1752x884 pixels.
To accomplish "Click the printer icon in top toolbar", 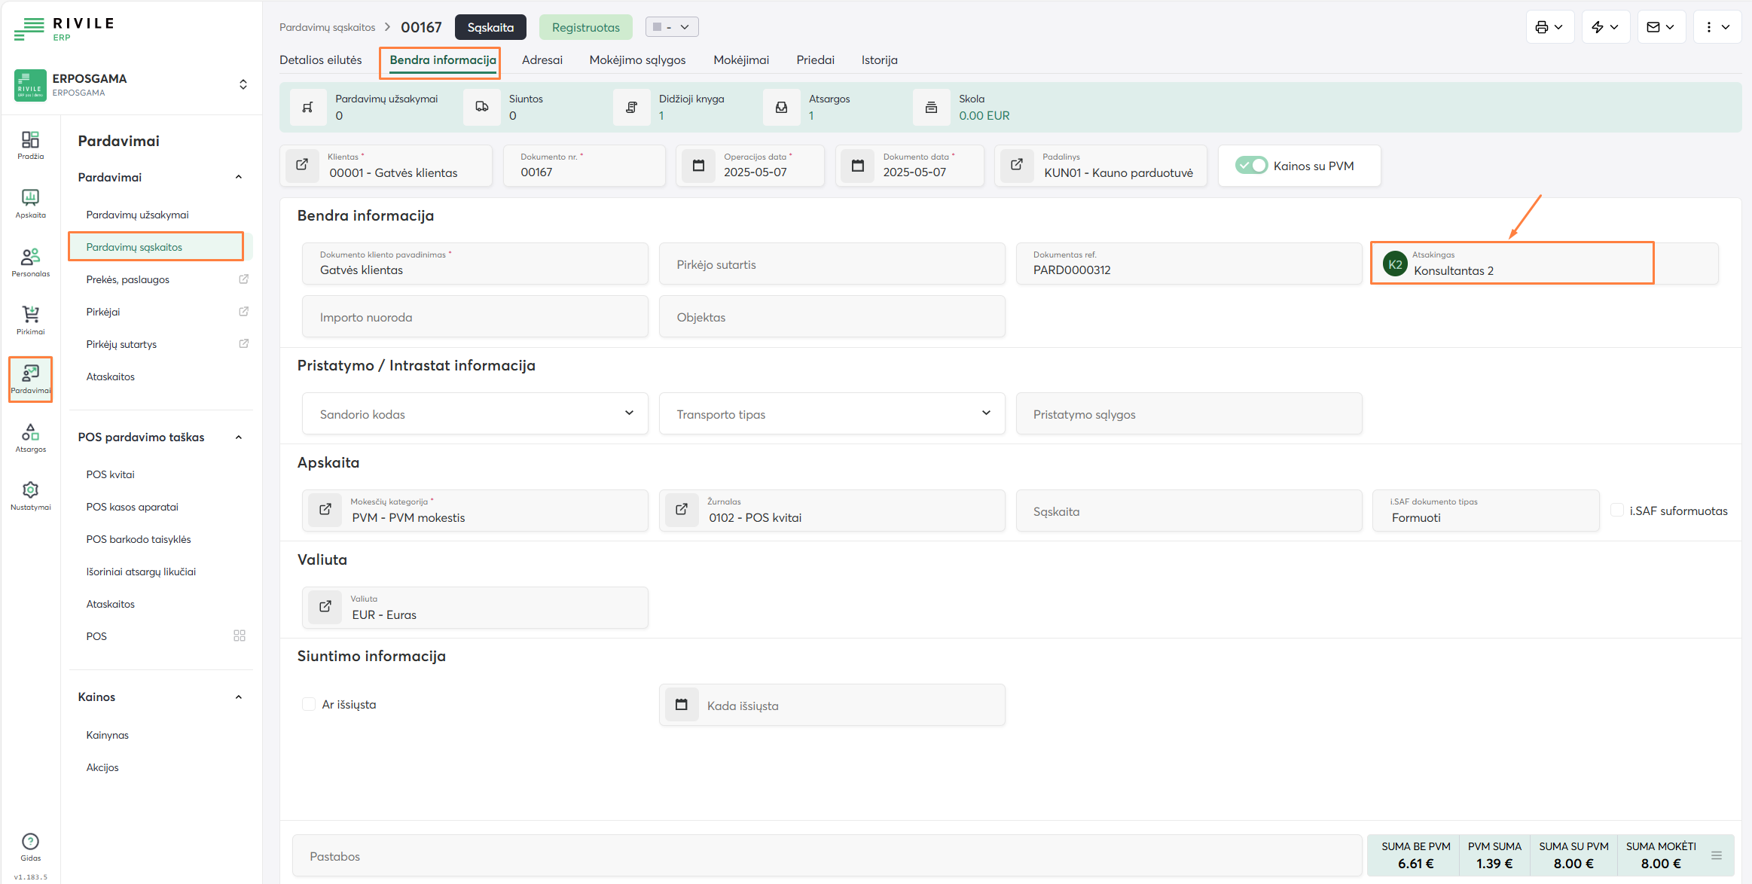I will [x=1542, y=27].
